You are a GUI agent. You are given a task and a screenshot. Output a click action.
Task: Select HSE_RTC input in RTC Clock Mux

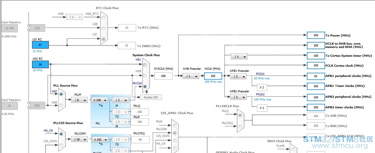pyautogui.click(x=104, y=18)
